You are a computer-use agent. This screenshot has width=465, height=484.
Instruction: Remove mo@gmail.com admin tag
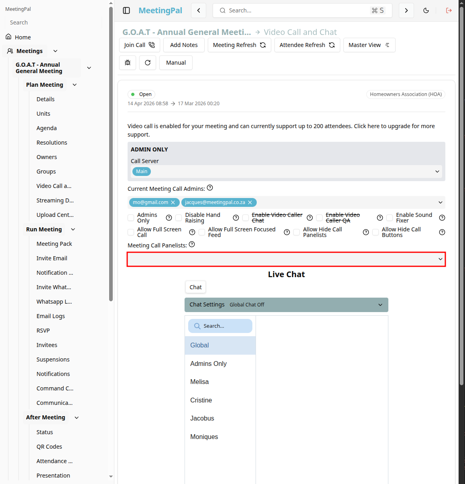point(173,202)
